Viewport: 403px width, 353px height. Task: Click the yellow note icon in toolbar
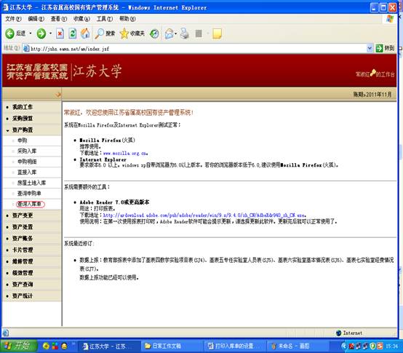coord(218,33)
